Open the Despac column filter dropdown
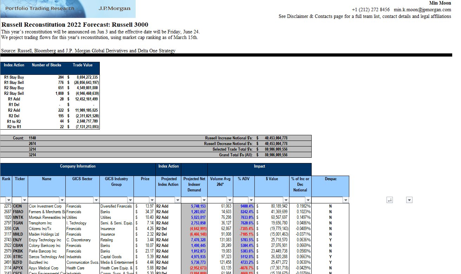This screenshot has width=461, height=274. point(346,200)
